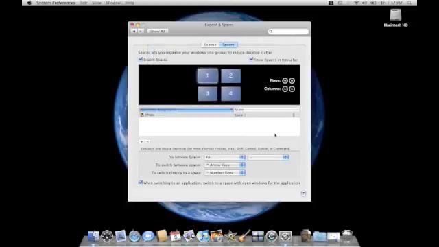This screenshot has height=247, width=439.
Task: Add an application assignment with plus
Action: click(142, 141)
